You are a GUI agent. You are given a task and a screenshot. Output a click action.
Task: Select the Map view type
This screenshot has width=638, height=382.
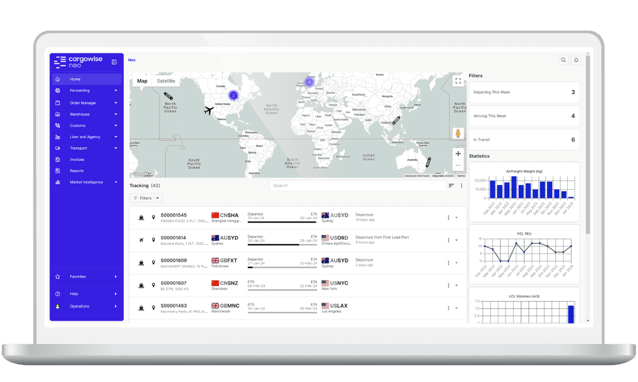point(142,81)
